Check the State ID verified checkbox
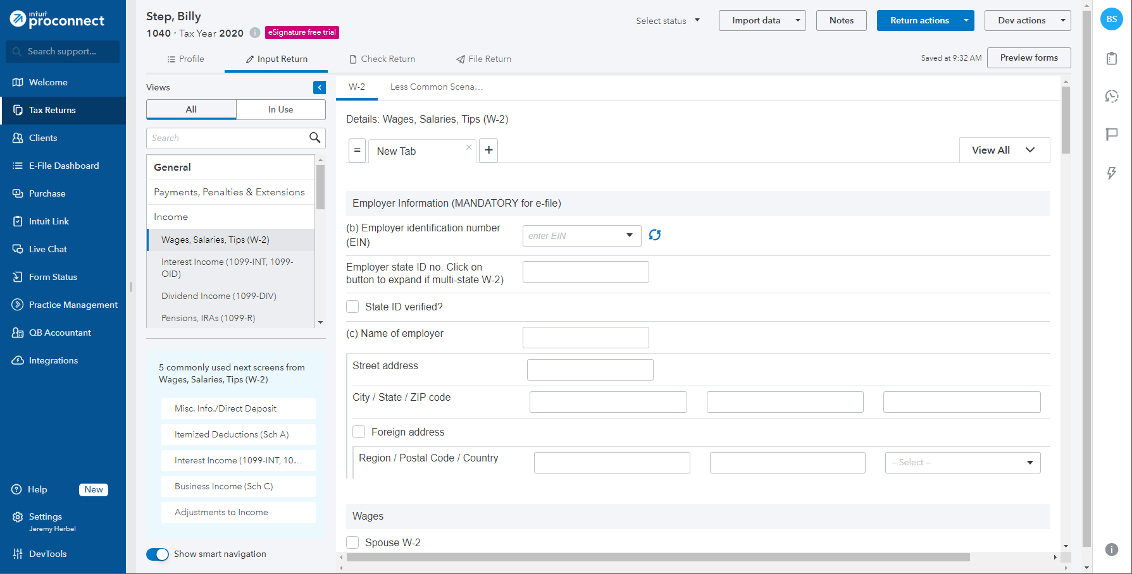The image size is (1132, 574). coord(352,307)
